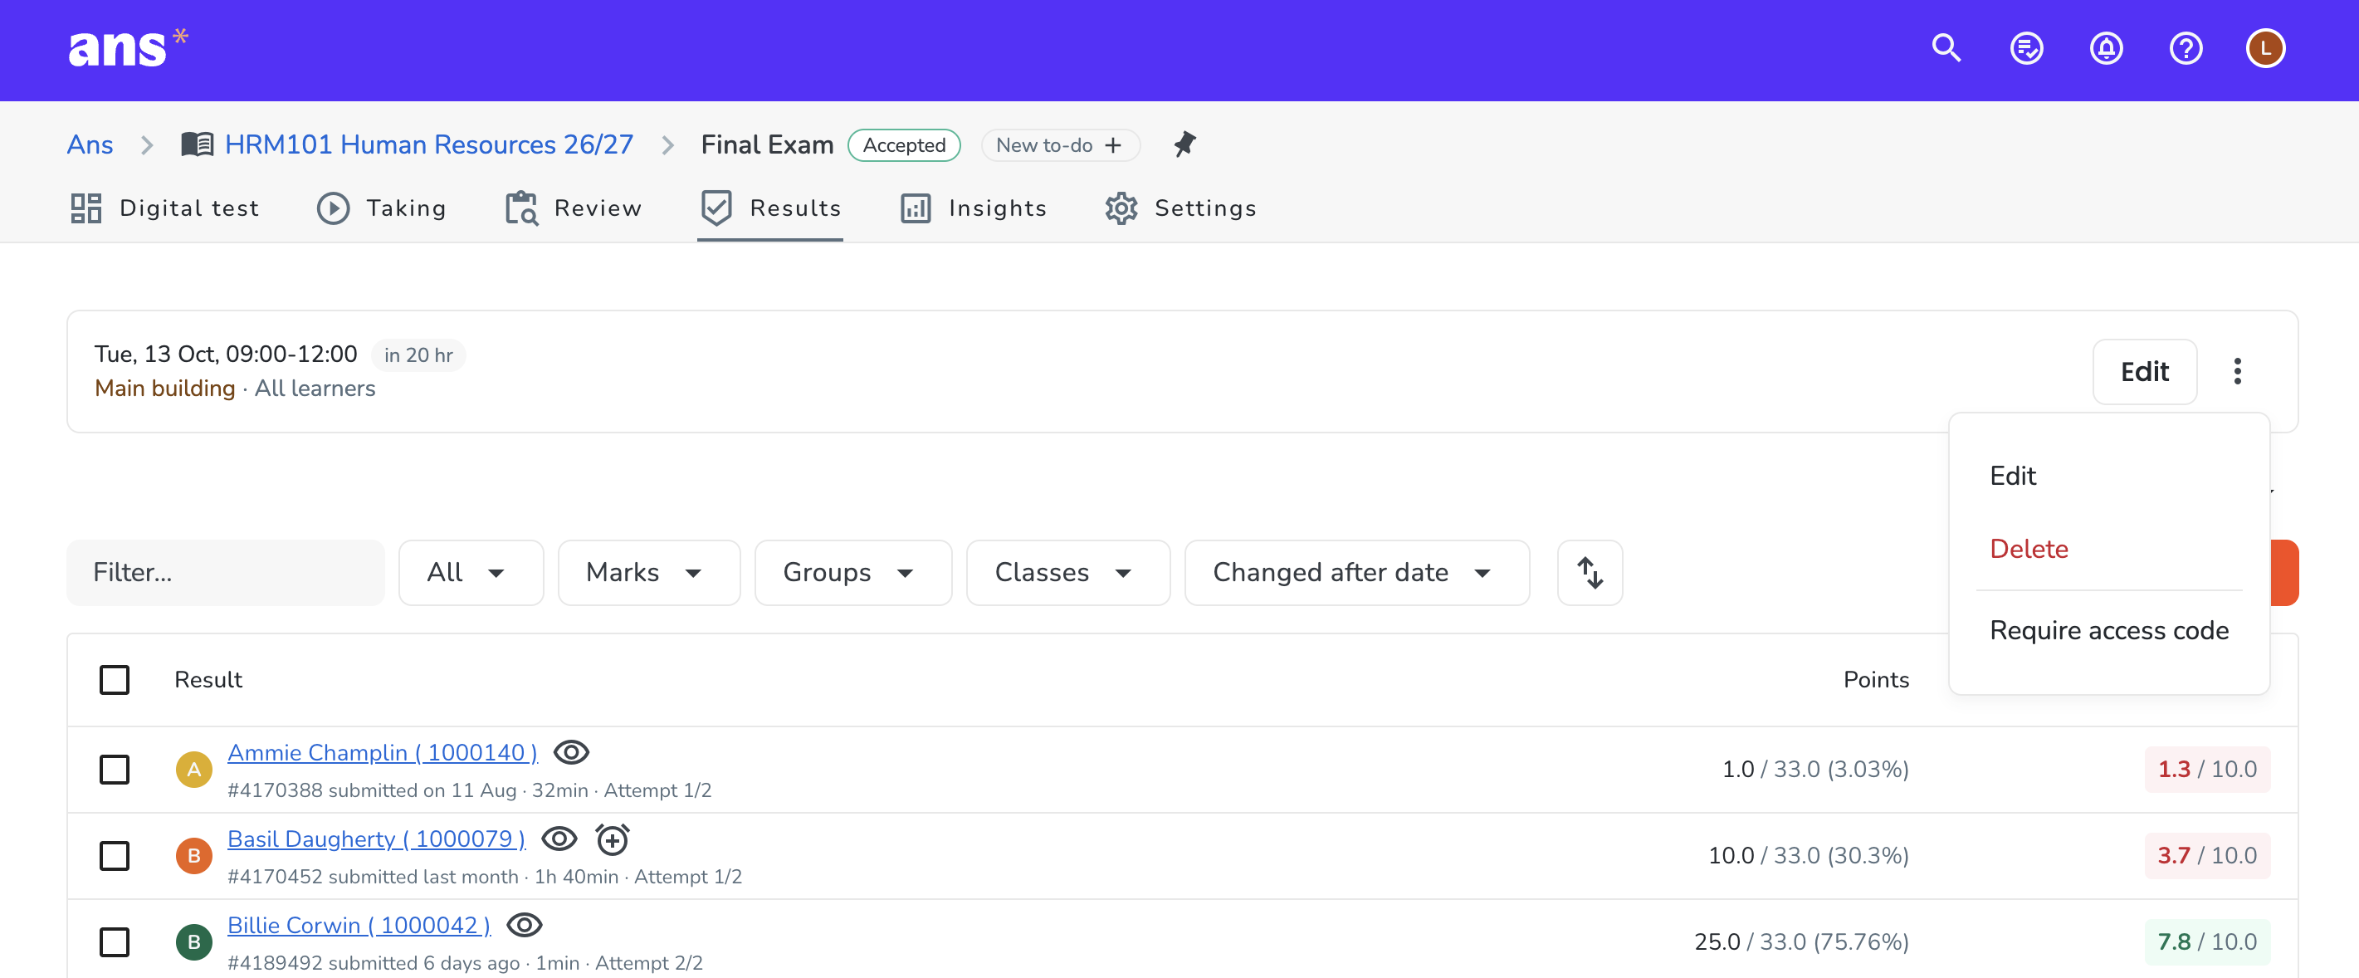Expand the Marks dropdown
2359x978 pixels.
(x=648, y=572)
